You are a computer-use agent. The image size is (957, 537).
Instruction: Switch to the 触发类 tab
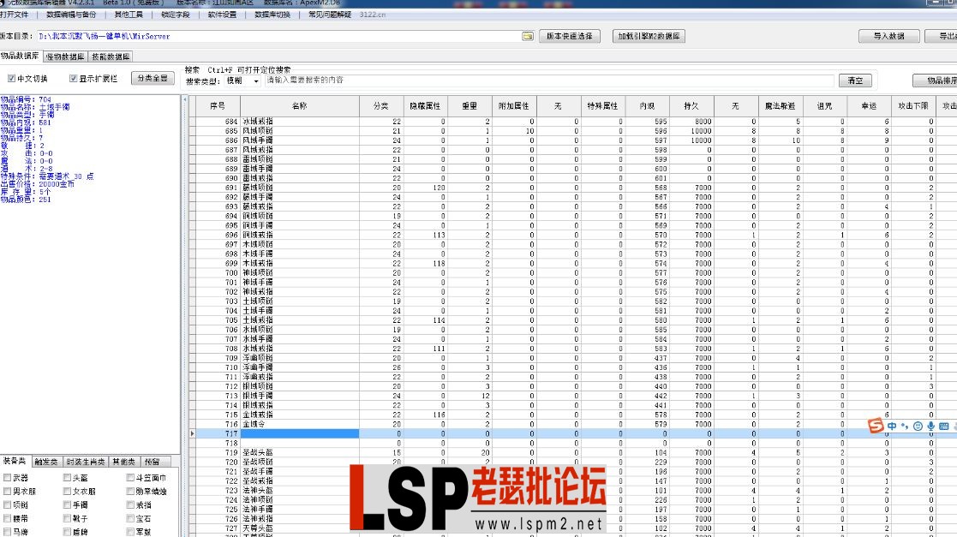click(x=45, y=462)
